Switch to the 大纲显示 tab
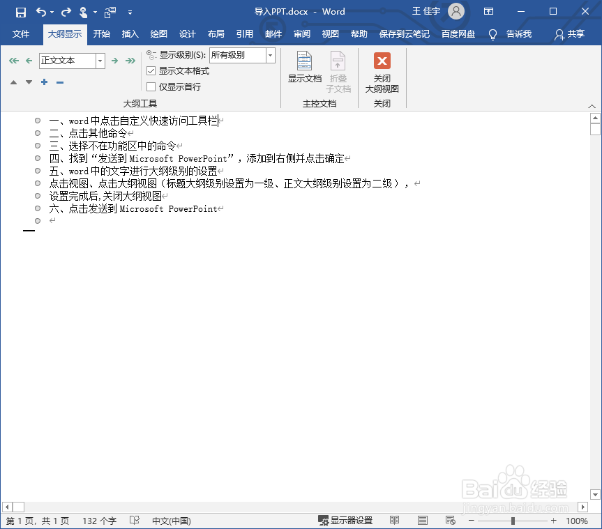602x529 pixels. [64, 34]
